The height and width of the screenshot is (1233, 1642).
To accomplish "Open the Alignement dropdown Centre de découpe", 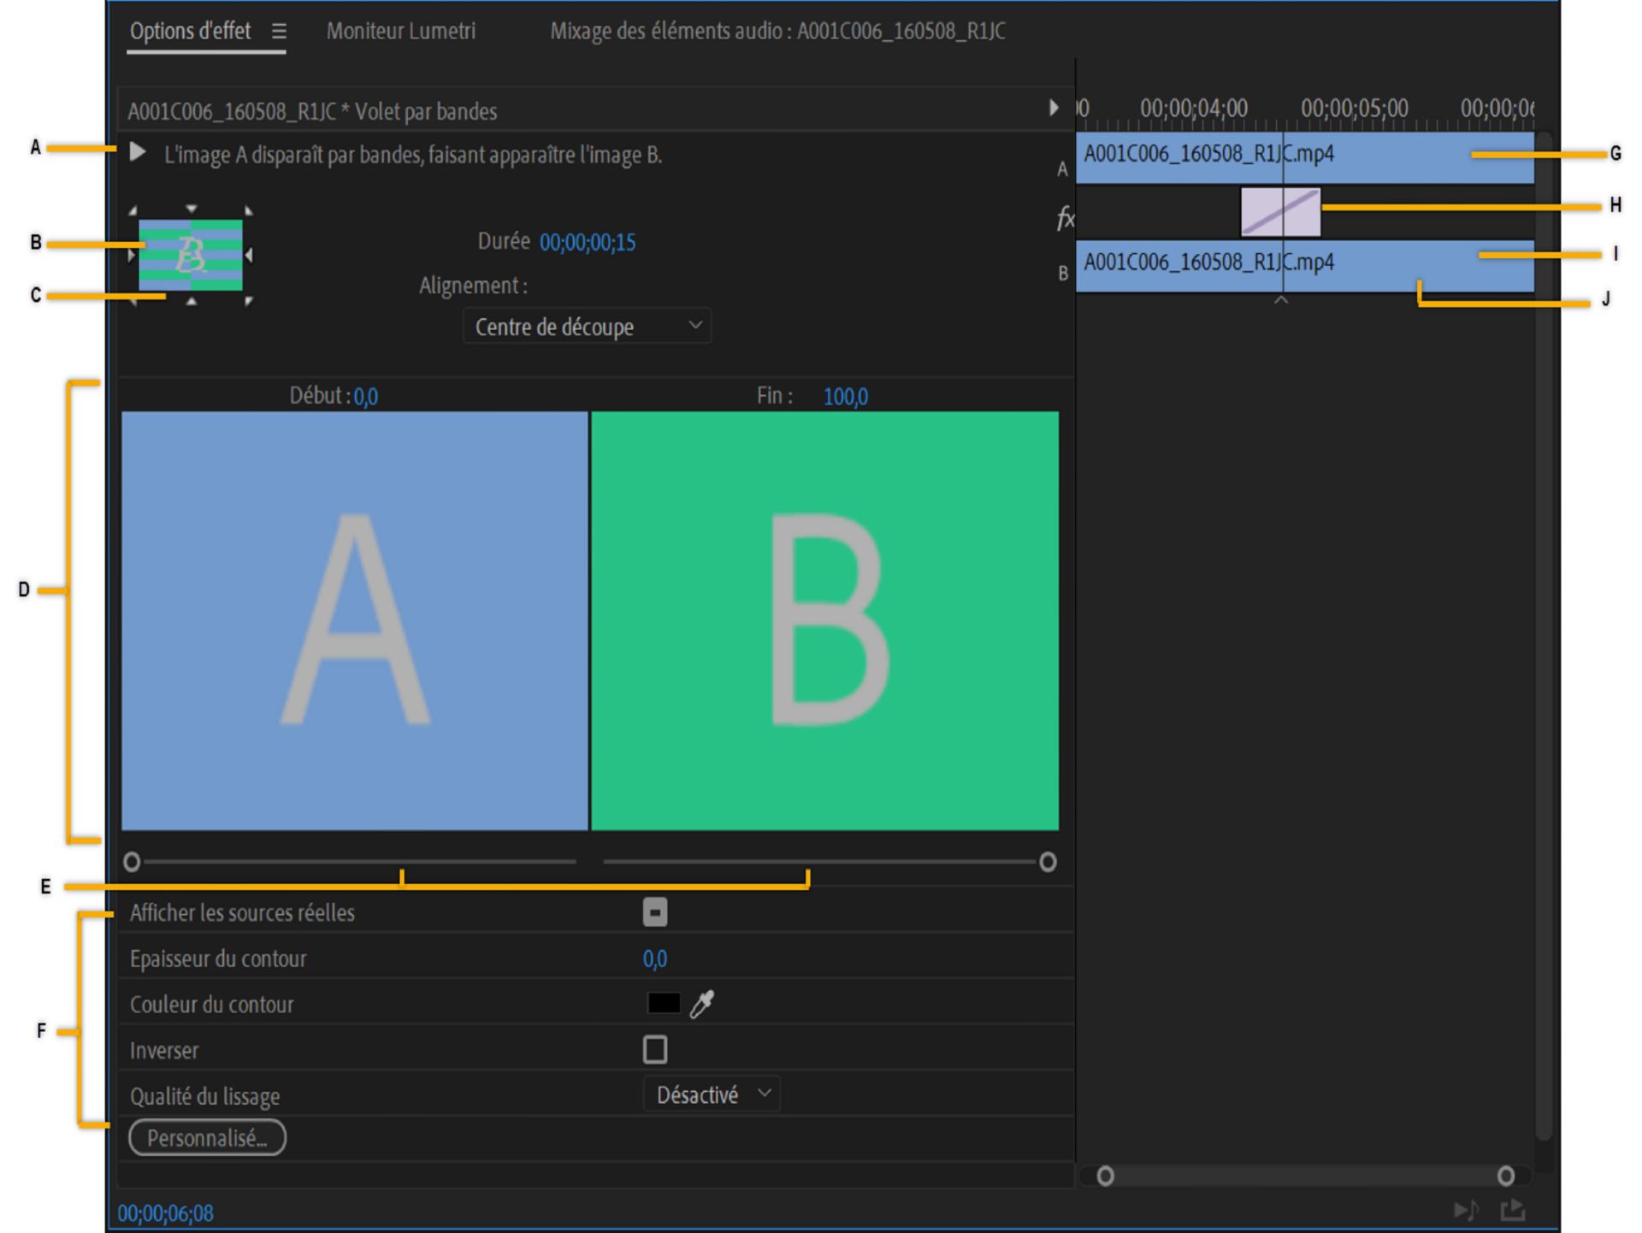I will tap(587, 326).
